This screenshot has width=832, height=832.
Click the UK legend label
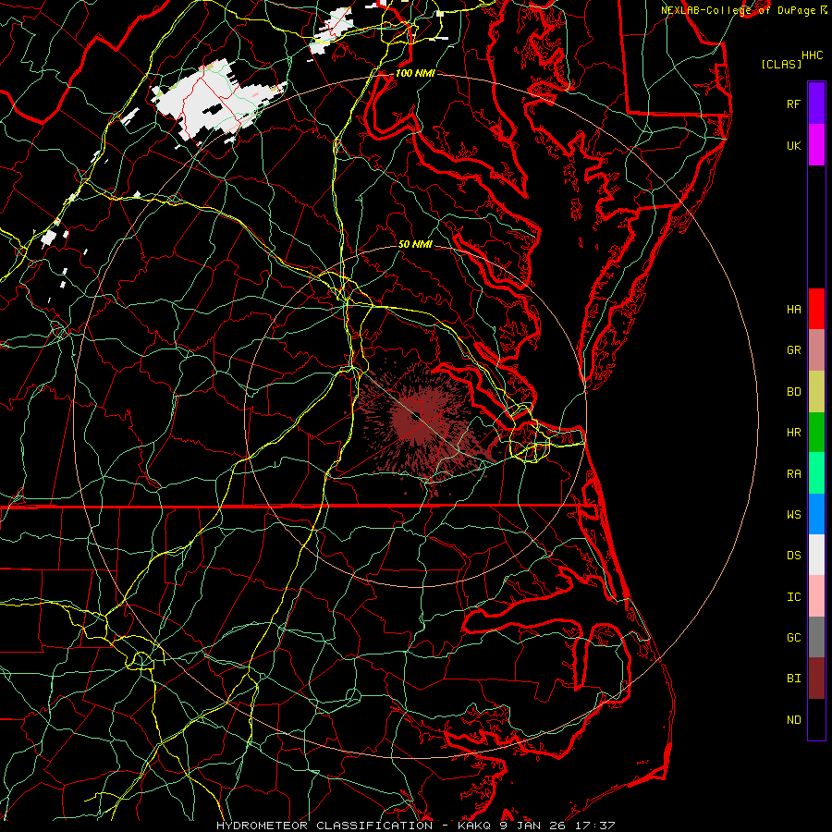click(x=794, y=145)
